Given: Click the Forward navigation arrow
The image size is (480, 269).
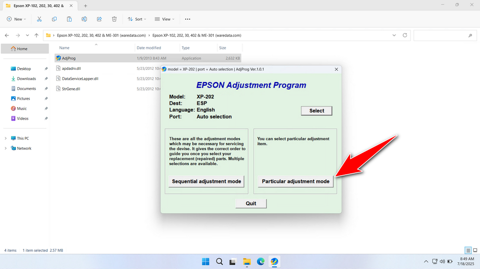Looking at the screenshot, I should click(x=18, y=35).
